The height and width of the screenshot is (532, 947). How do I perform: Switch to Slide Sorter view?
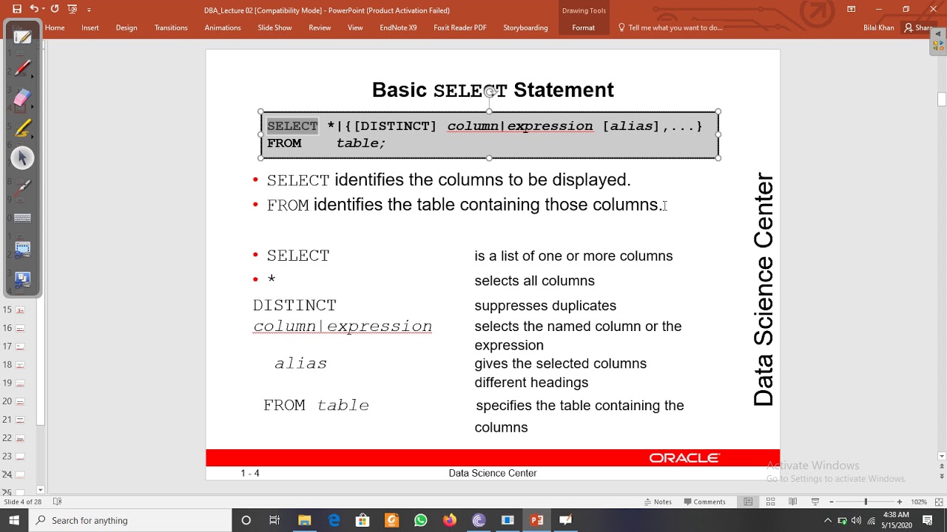pyautogui.click(x=770, y=502)
